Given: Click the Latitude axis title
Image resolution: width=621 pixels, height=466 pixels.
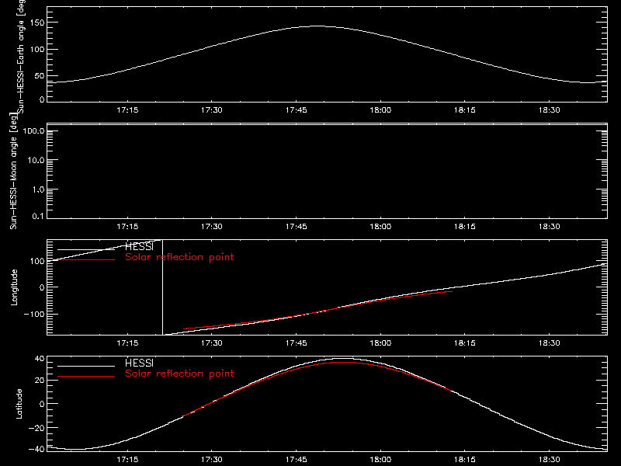Looking at the screenshot, I should click(19, 403).
